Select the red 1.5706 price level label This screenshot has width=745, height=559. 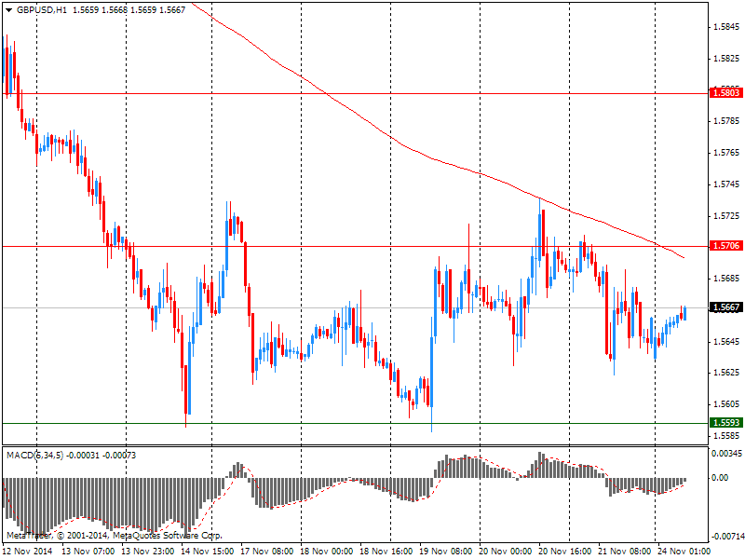[725, 246]
